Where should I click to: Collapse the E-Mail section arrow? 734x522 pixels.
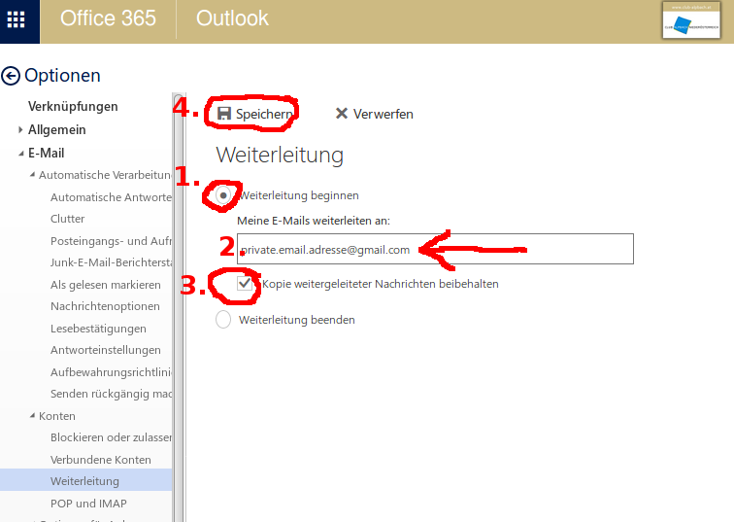pyautogui.click(x=21, y=154)
